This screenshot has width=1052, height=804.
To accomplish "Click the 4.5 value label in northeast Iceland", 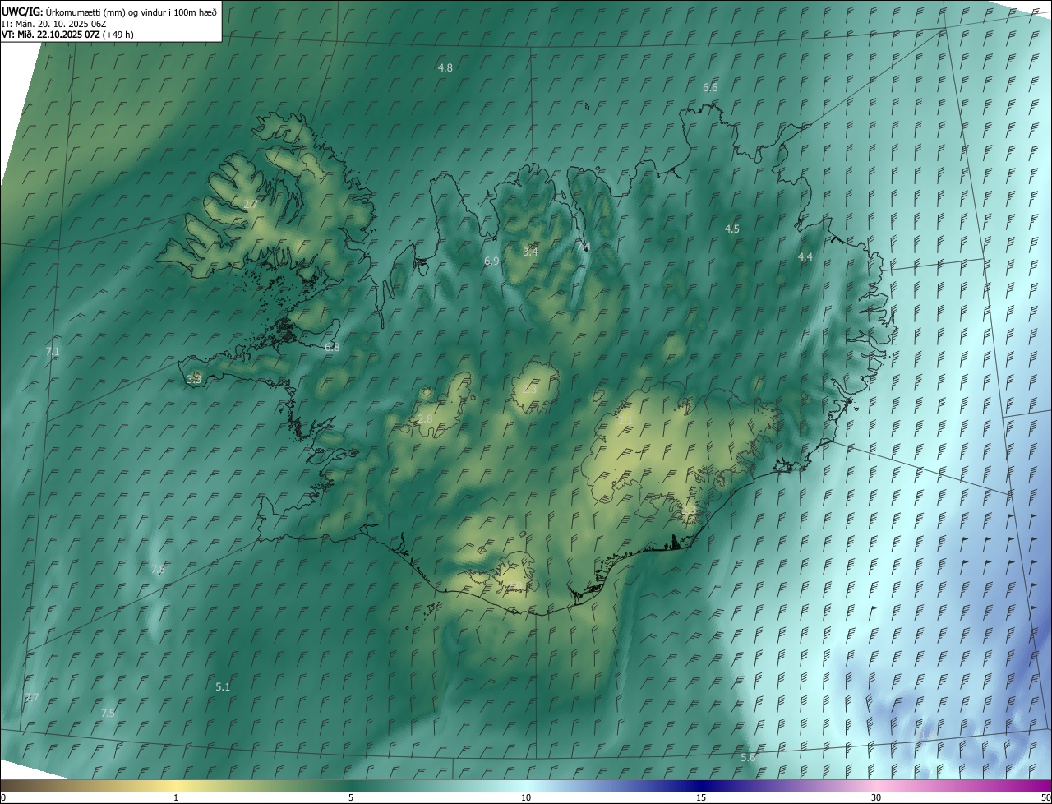I will (732, 229).
